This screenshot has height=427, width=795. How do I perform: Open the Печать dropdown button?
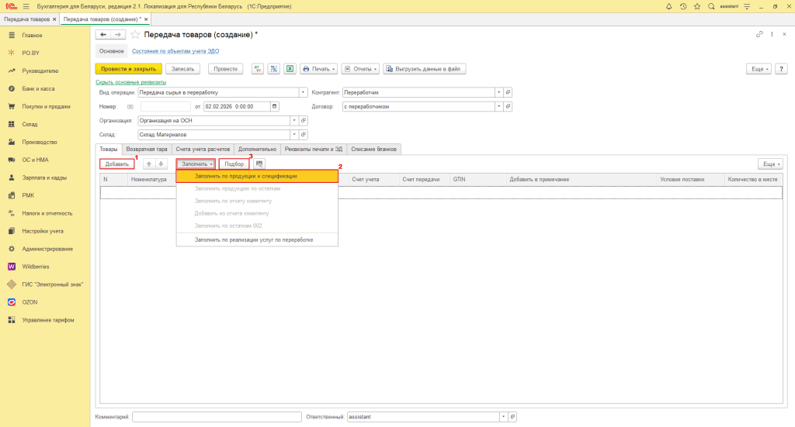[x=318, y=68]
